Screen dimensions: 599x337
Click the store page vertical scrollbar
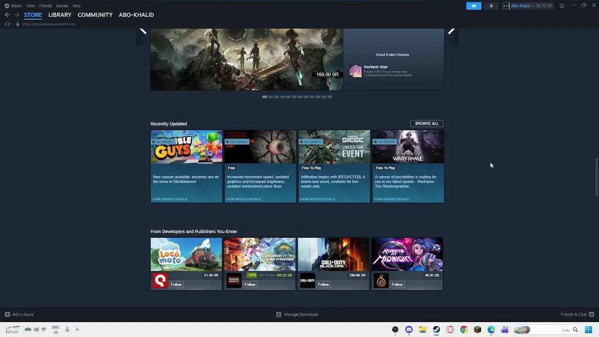(x=596, y=177)
